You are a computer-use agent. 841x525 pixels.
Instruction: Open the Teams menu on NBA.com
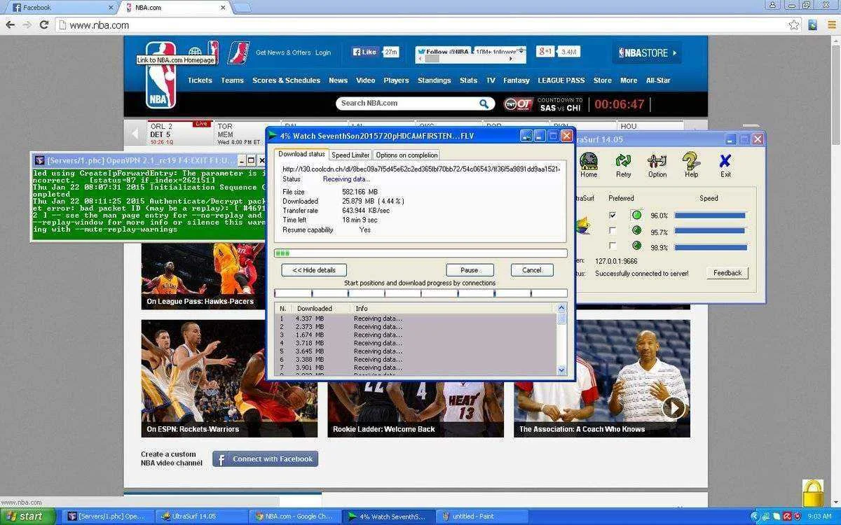(x=232, y=80)
